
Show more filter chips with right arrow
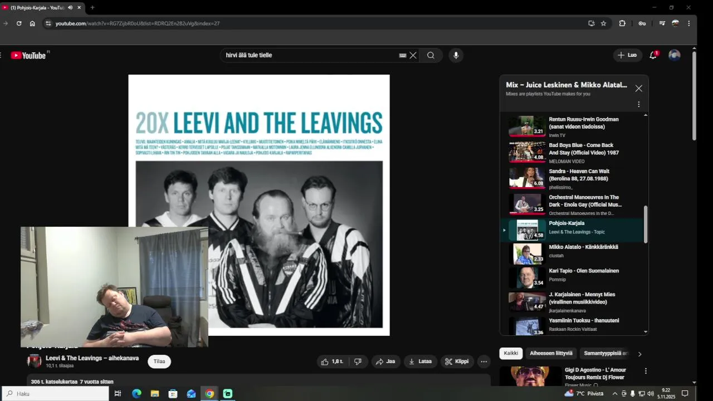(639, 354)
